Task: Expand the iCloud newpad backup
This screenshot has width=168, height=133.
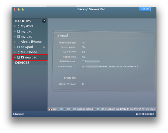Action: tap(15, 57)
